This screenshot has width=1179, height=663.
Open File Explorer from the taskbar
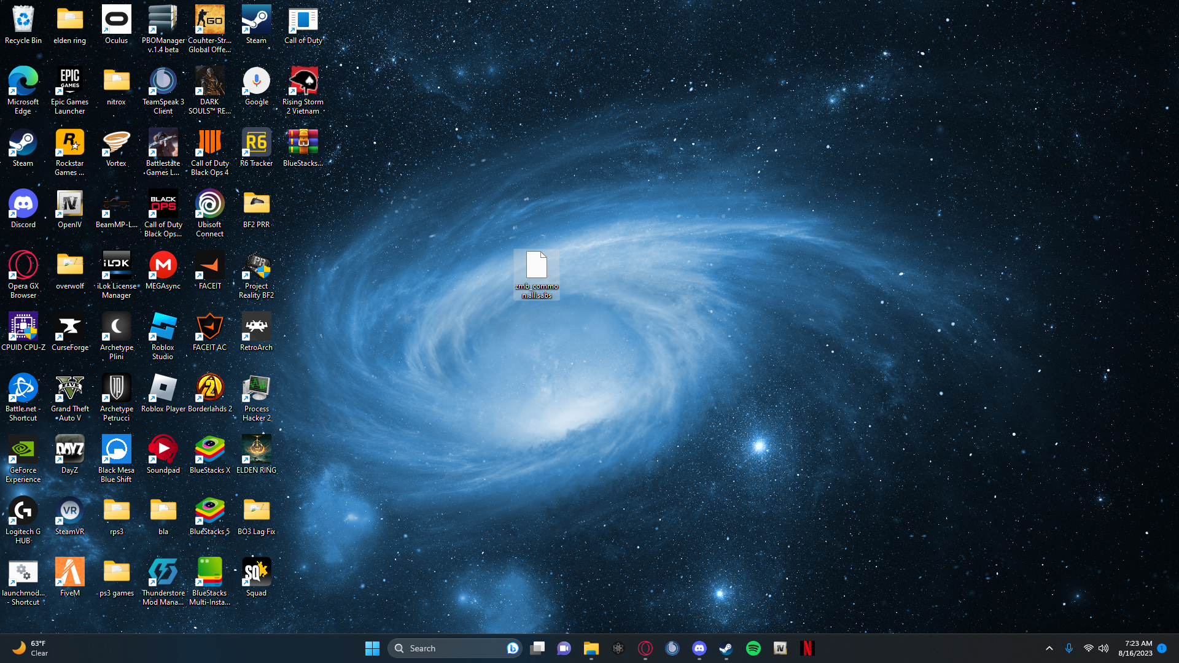tap(591, 648)
